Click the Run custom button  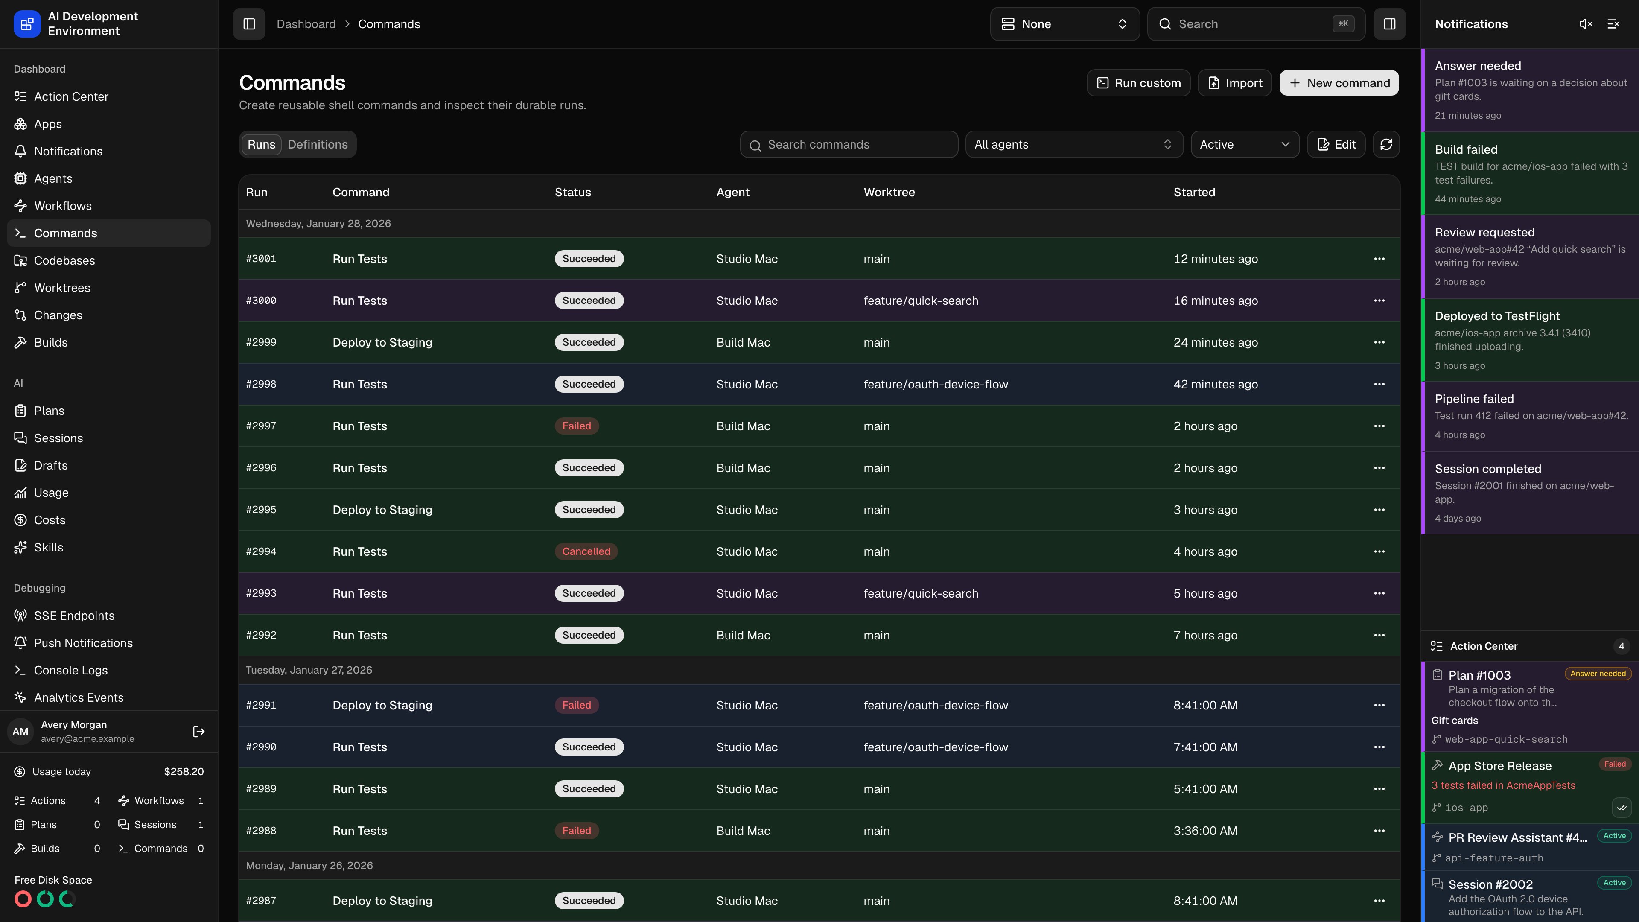click(x=1138, y=83)
